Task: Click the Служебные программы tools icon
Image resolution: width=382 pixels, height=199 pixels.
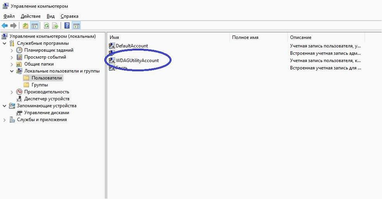Action: [12, 43]
